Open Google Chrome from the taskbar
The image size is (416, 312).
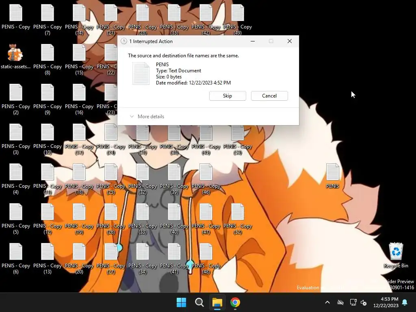(235, 302)
